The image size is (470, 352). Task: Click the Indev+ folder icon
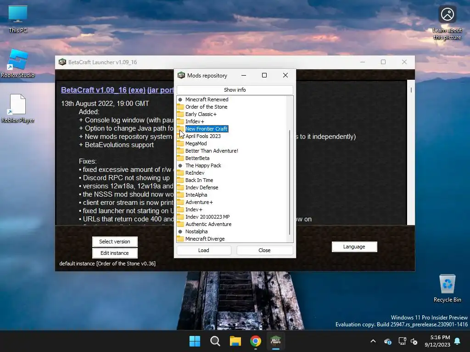(180, 209)
